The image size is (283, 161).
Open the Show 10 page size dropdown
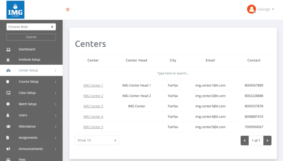coord(97,140)
